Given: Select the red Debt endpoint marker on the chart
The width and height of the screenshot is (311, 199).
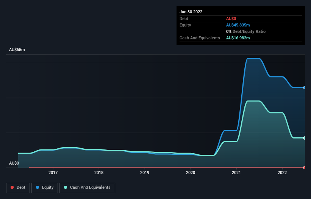Looking at the screenshot, I should tap(305, 168).
